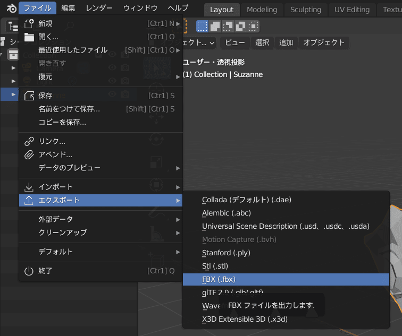Click the scene collection archive icon

(x=13, y=55)
